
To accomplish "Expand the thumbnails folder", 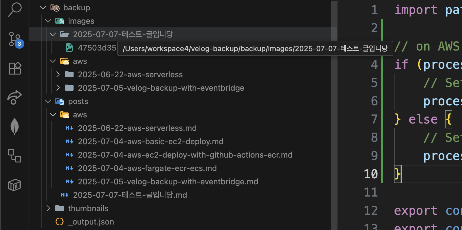I will coord(48,208).
